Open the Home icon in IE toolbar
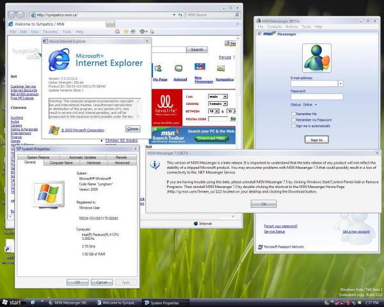This screenshot has height=307, width=384. point(117,31)
